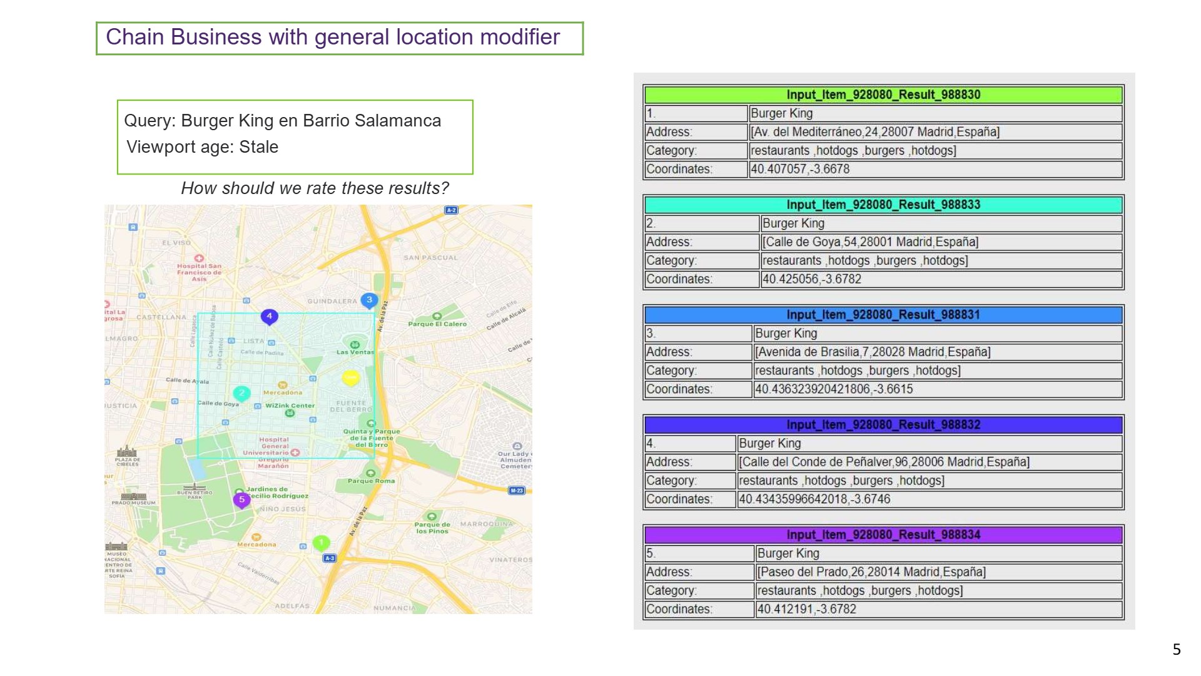The width and height of the screenshot is (1201, 676).
Task: Click the Las Ventas map marker
Action: click(355, 344)
